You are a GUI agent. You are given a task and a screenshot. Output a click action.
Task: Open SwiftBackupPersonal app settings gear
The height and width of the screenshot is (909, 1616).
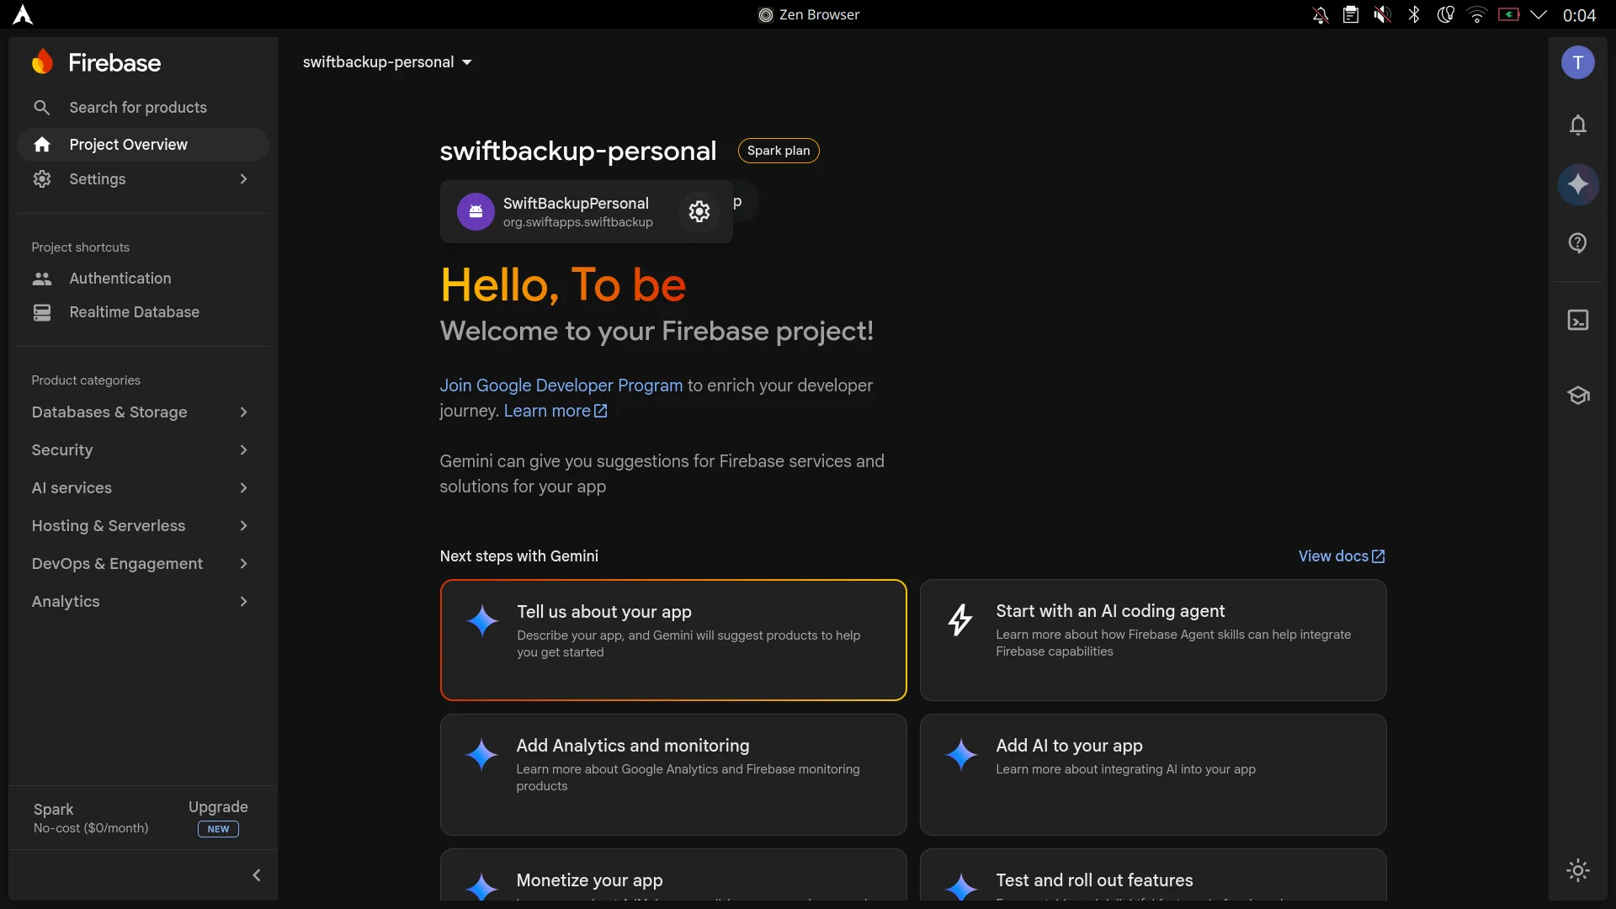click(699, 211)
